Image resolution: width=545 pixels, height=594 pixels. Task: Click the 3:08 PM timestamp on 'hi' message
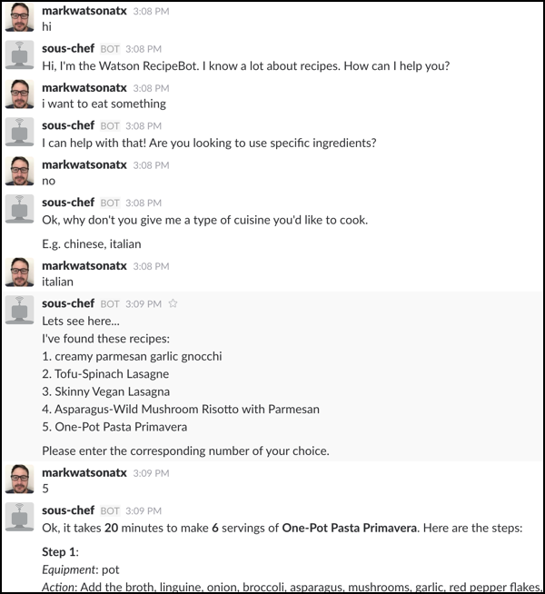(x=151, y=12)
